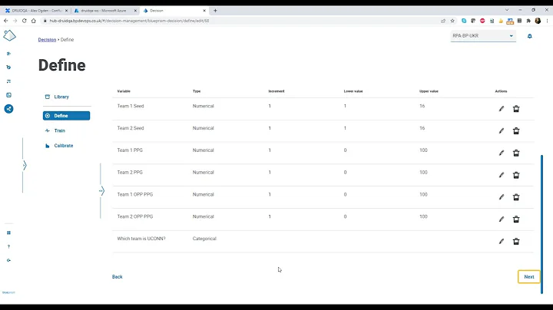Switch to the Microsoft Azure browser tab

(x=105, y=11)
